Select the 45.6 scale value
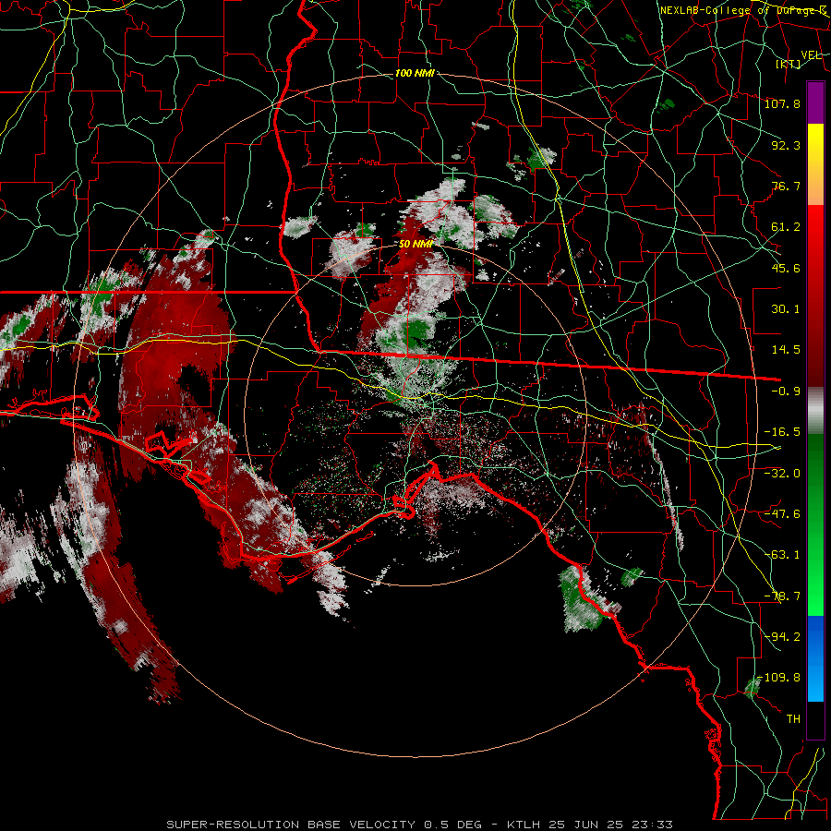 (x=786, y=268)
